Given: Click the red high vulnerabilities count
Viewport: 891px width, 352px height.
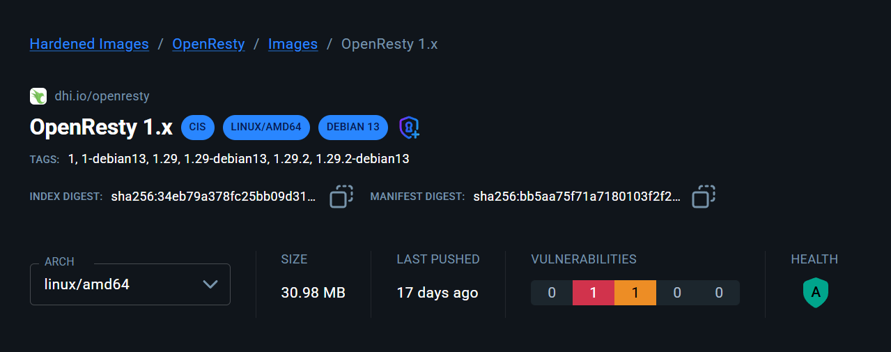Looking at the screenshot, I should coord(594,293).
